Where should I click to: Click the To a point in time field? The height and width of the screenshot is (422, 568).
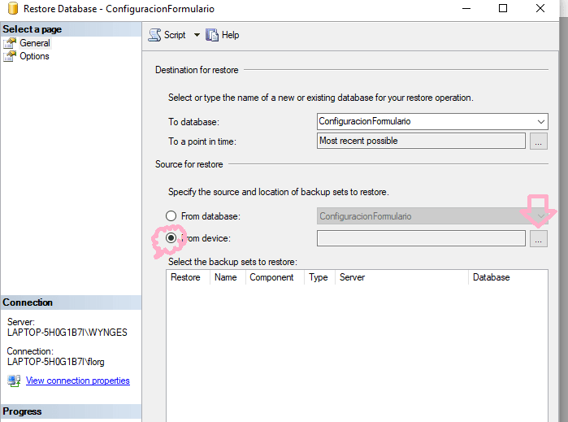point(421,141)
